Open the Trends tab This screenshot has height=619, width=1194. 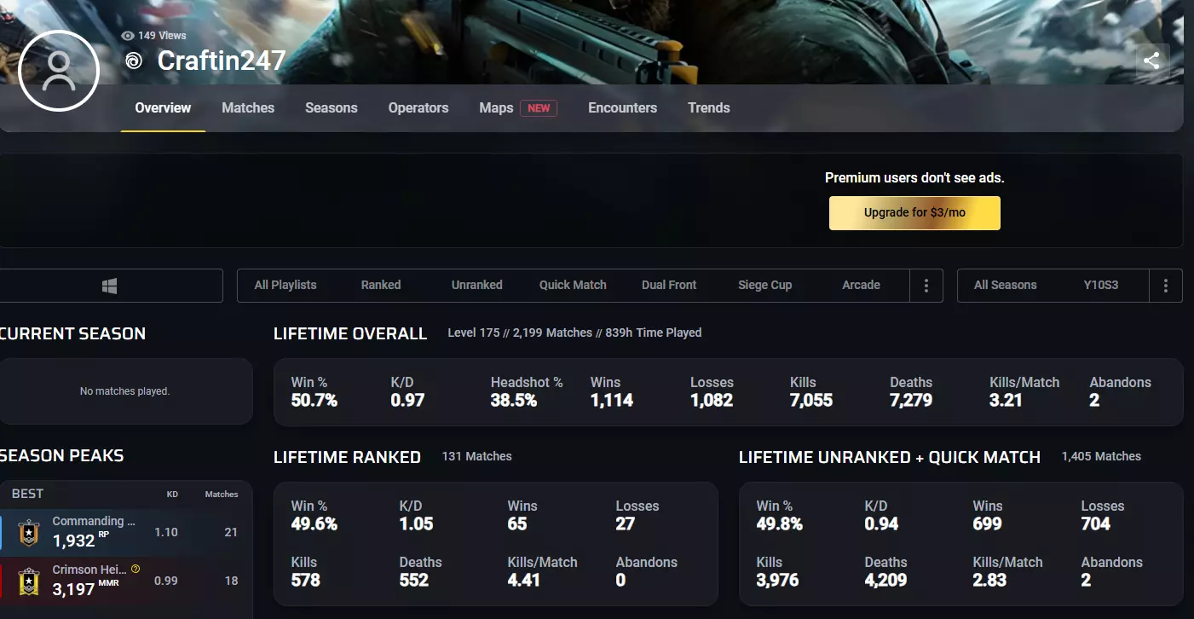click(709, 107)
